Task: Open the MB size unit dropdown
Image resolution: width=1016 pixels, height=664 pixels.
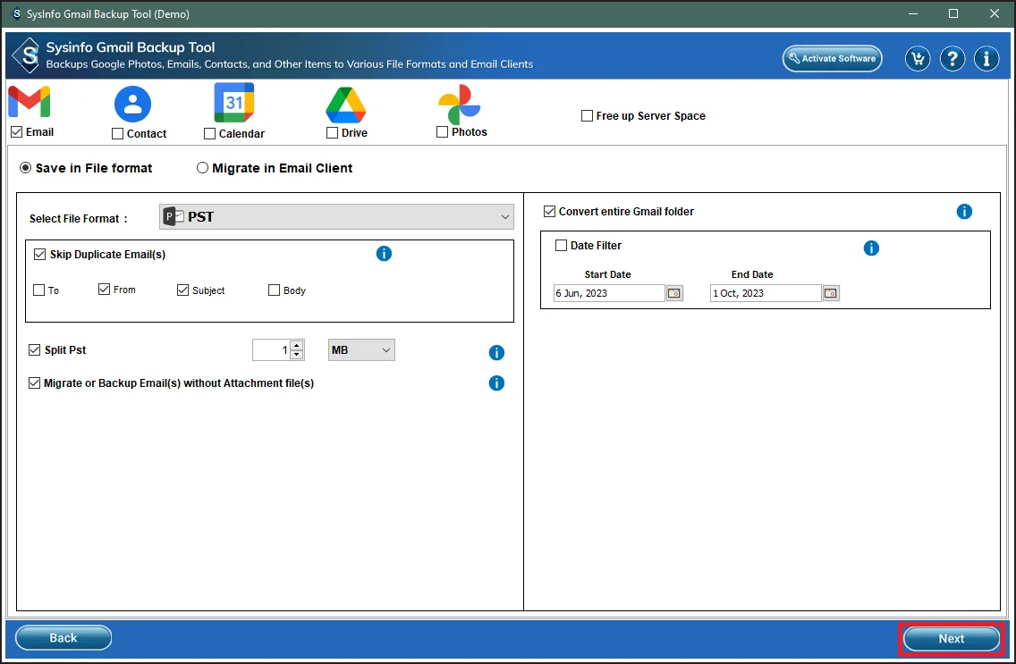Action: (361, 350)
